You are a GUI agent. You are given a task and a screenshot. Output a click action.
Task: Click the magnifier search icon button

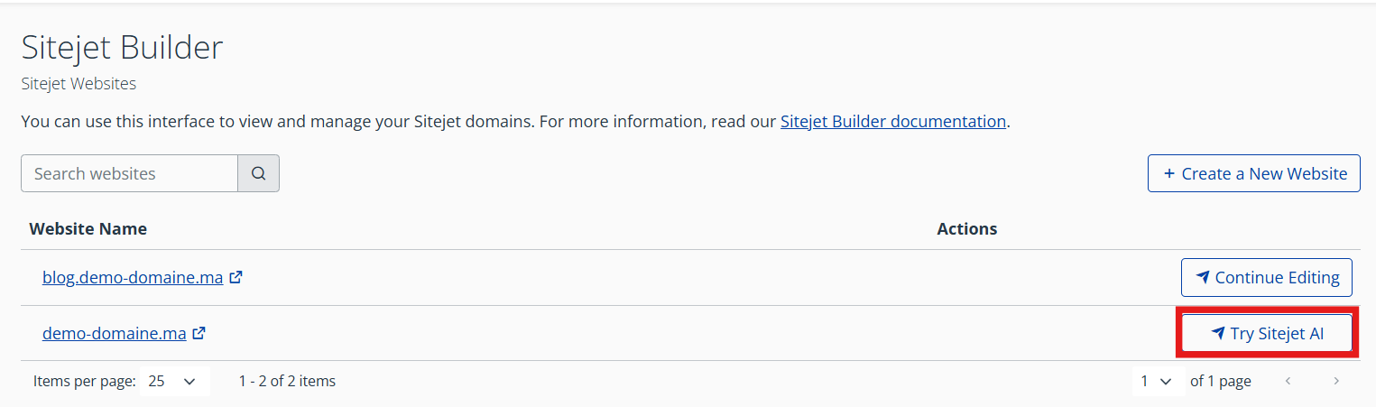[x=258, y=174]
